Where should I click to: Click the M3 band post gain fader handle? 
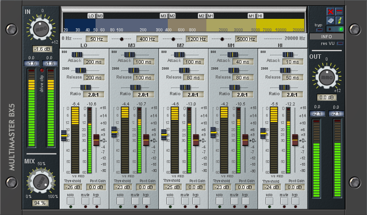146,140
